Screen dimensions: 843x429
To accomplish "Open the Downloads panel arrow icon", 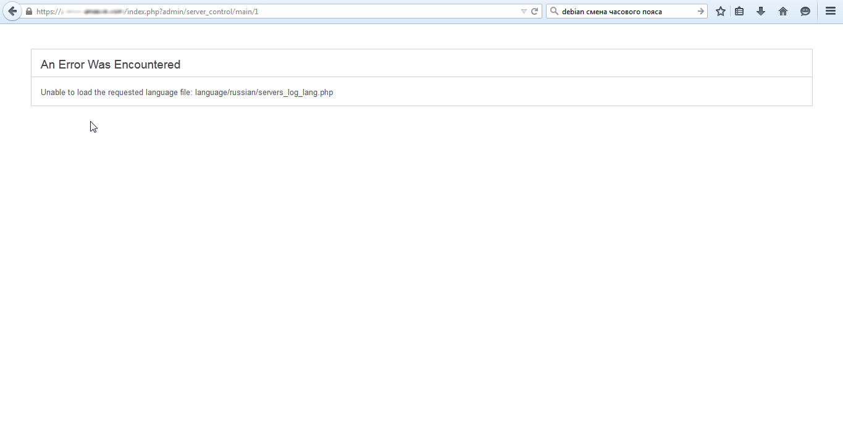I will pos(761,11).
